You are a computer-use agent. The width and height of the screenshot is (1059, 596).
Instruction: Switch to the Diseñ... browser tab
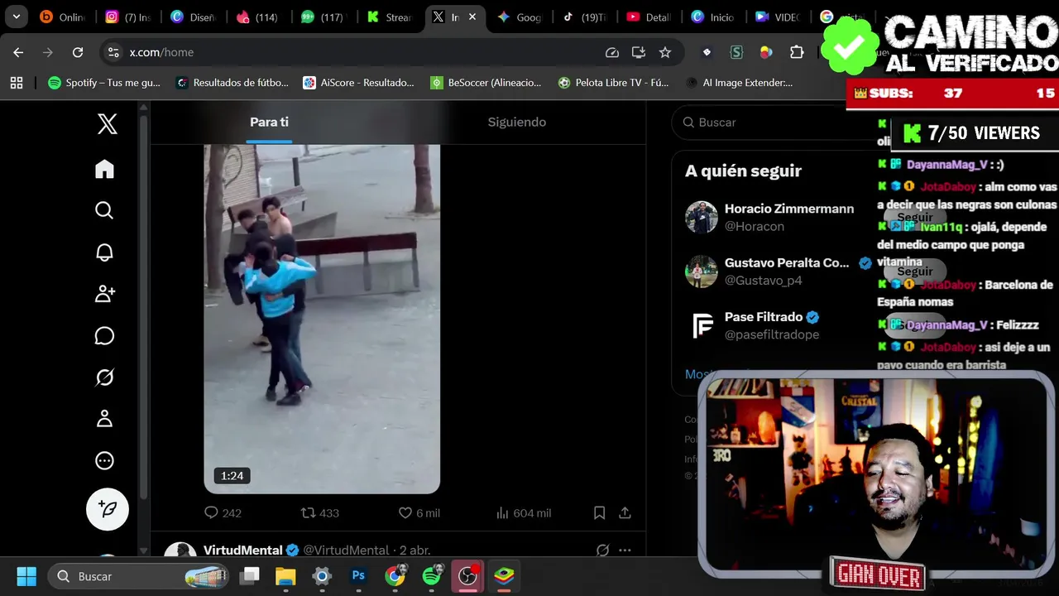tap(193, 17)
